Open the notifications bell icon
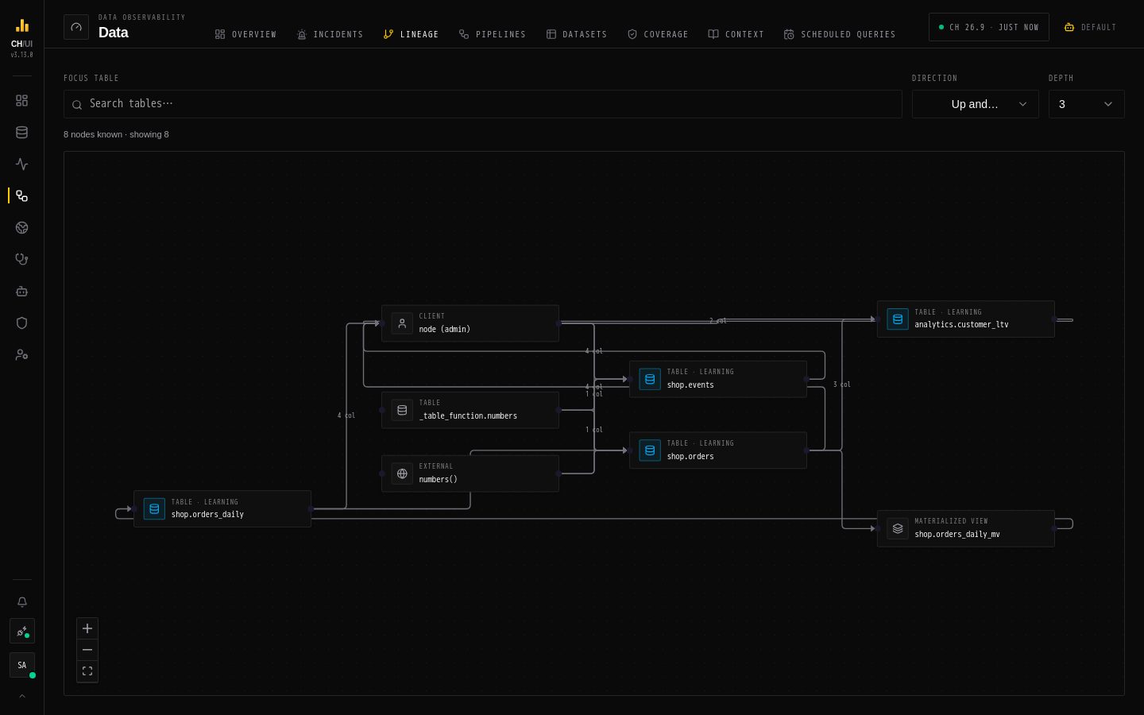Viewport: 1144px width, 715px height. tap(21, 602)
